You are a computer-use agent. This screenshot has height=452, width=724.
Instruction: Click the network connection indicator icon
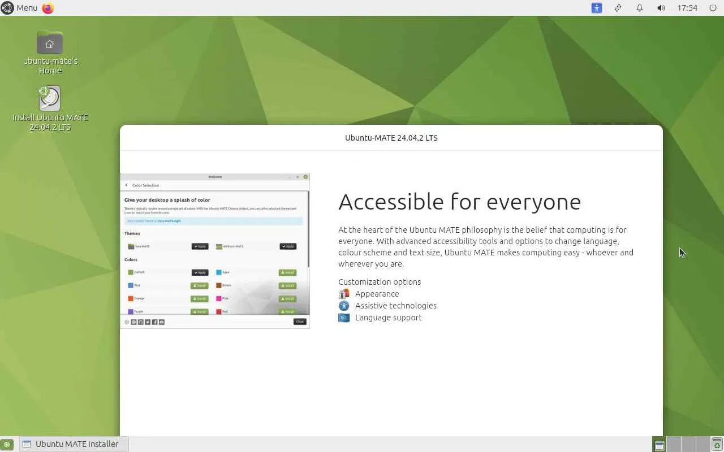pos(618,8)
